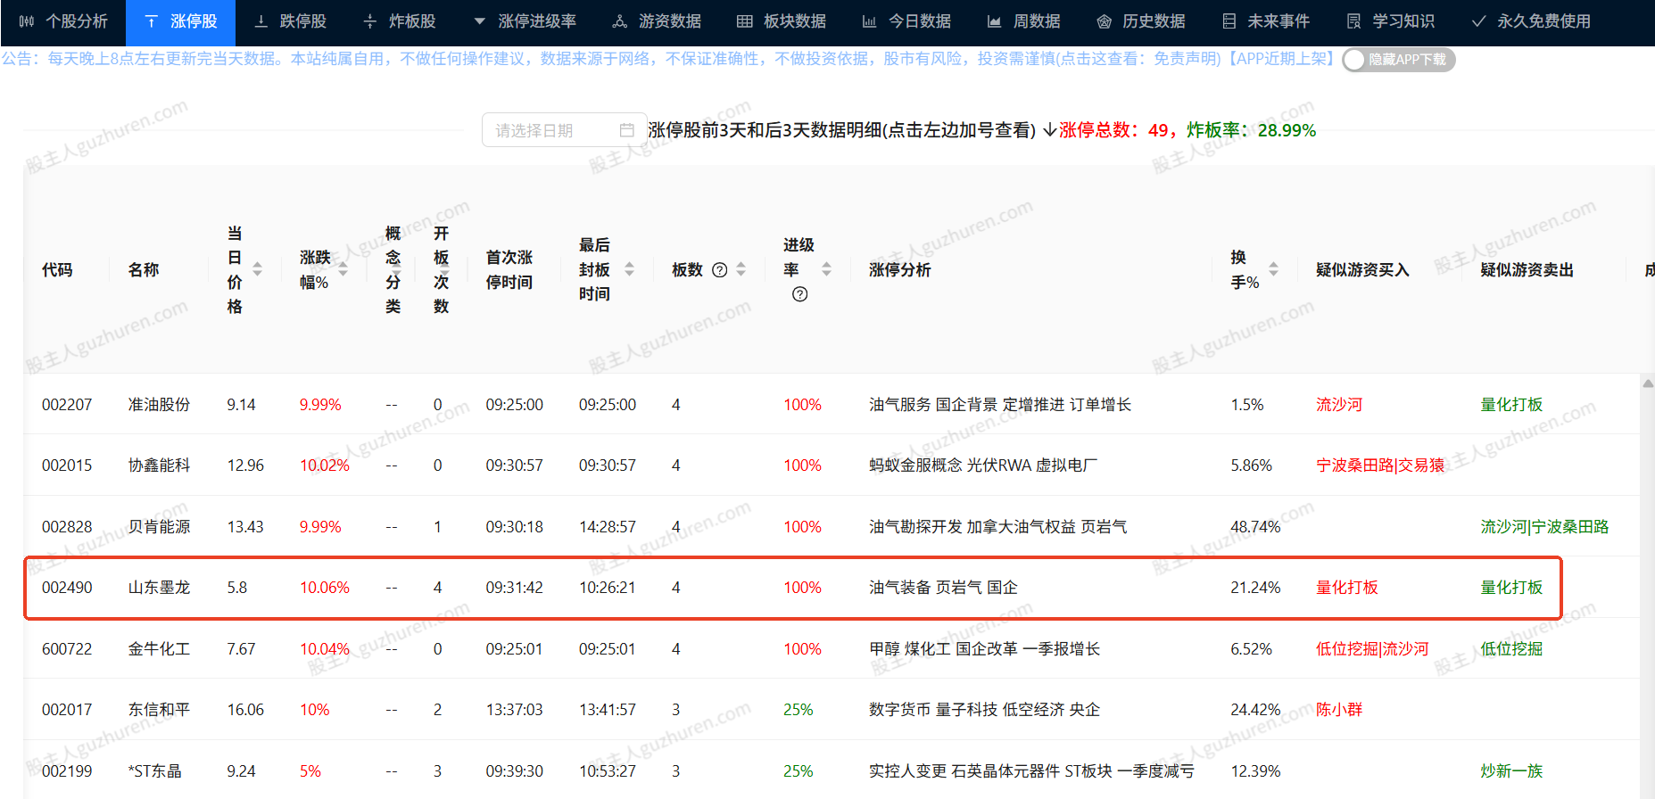Viewport: 1655px width, 799px height.
Task: Click 炒新一族 seller in *ST东晶 row
Action: pyautogui.click(x=1511, y=771)
